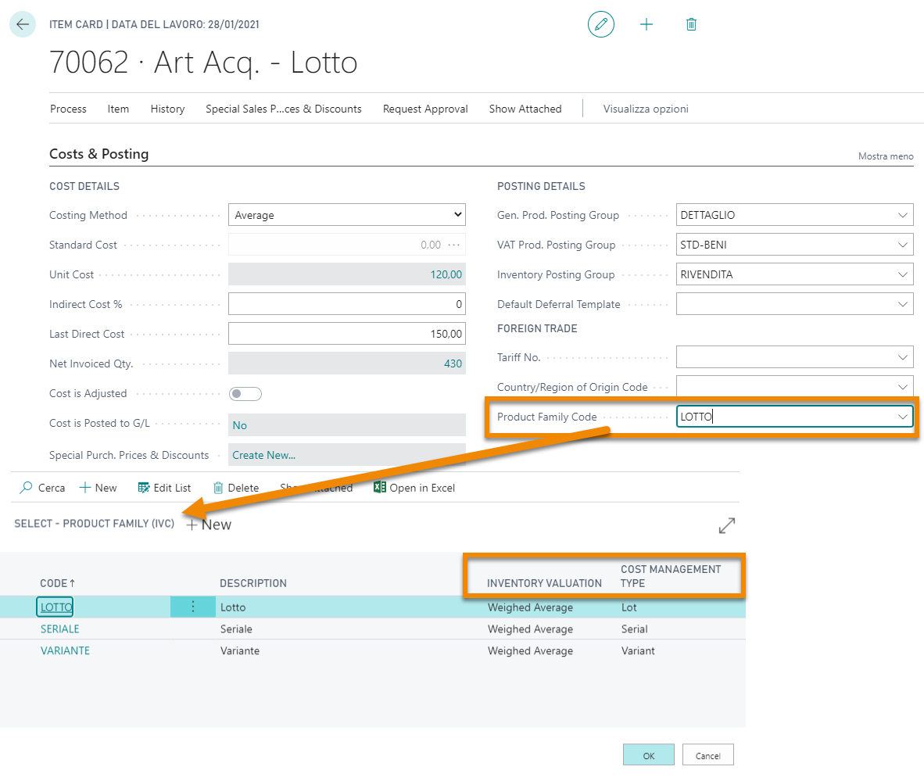This screenshot has width=924, height=777.
Task: Click the OK button
Action: [x=648, y=755]
